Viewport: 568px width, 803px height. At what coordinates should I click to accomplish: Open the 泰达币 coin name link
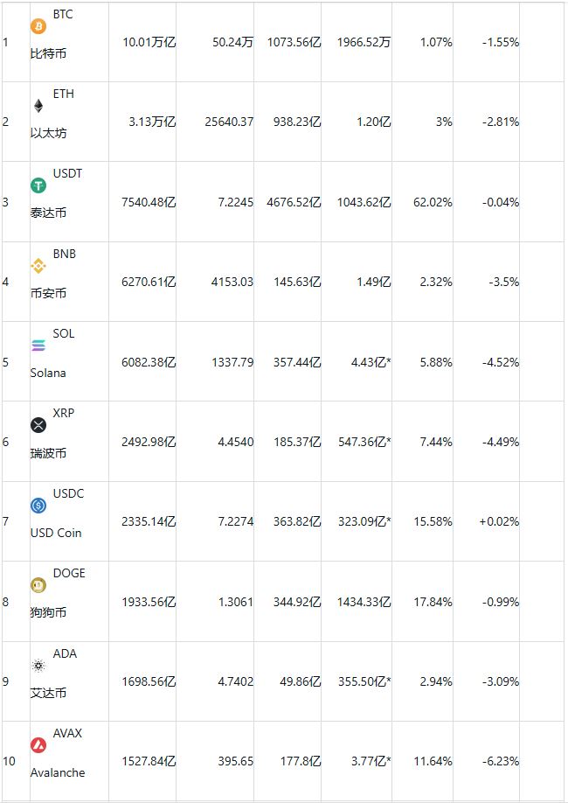[x=48, y=213]
